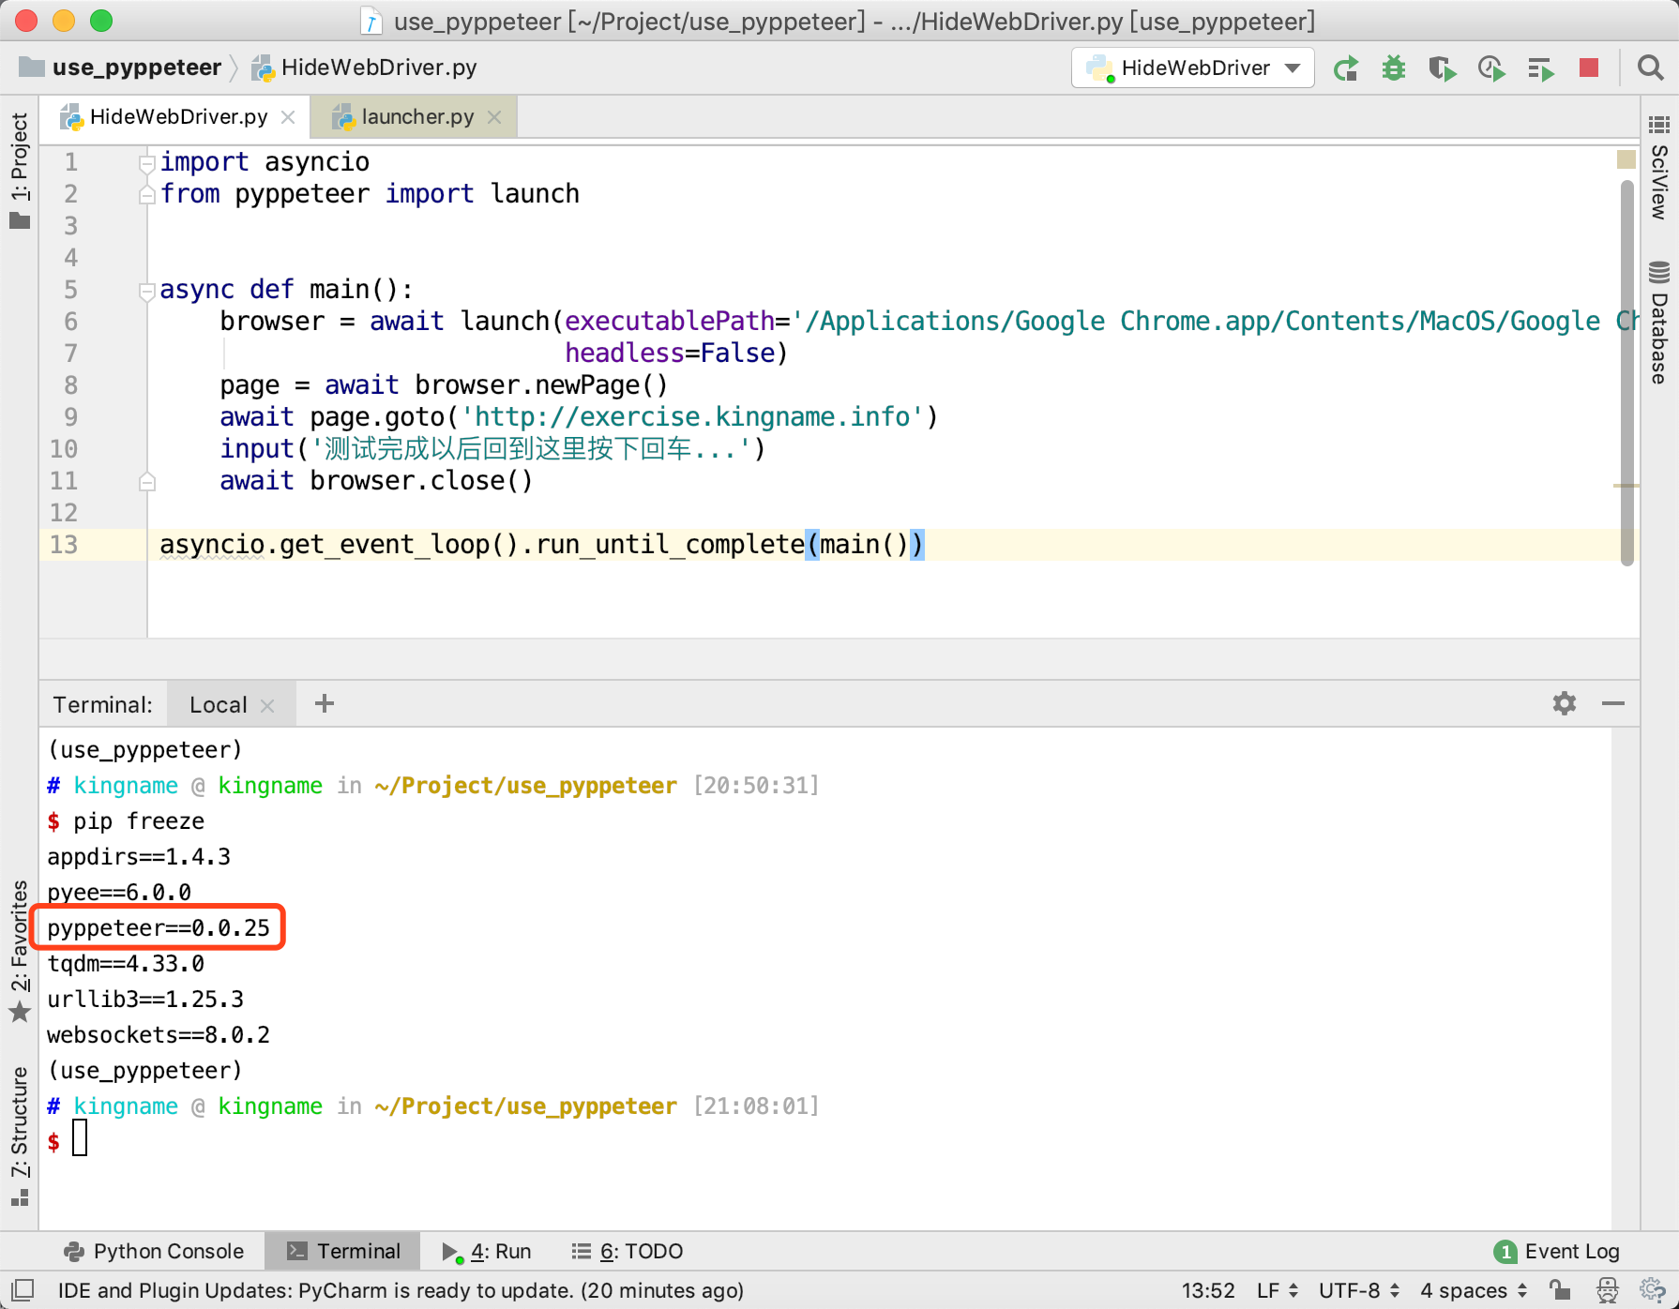Open the terminal settings gear
This screenshot has height=1309, width=1679.
1565,703
